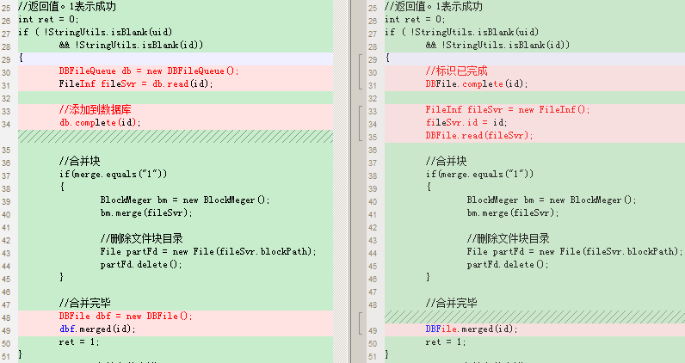Click the db.complete(id) changed line
The height and width of the screenshot is (363, 685).
(176, 123)
